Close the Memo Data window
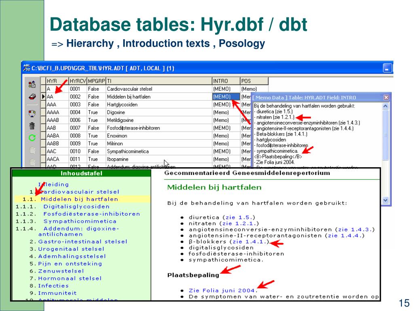 [x=386, y=97]
